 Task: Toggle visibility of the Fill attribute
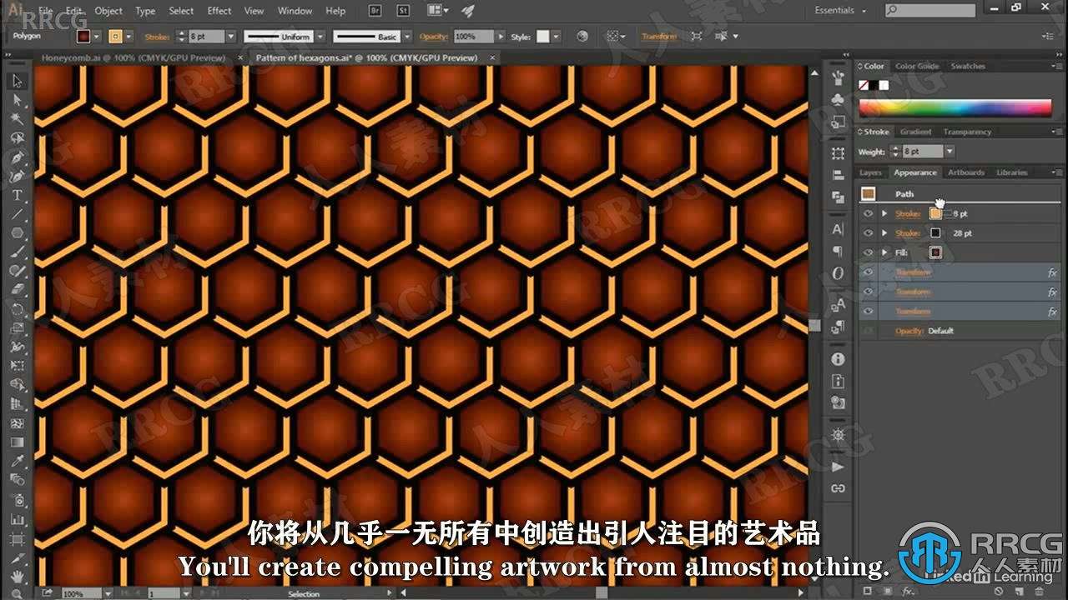pos(869,252)
